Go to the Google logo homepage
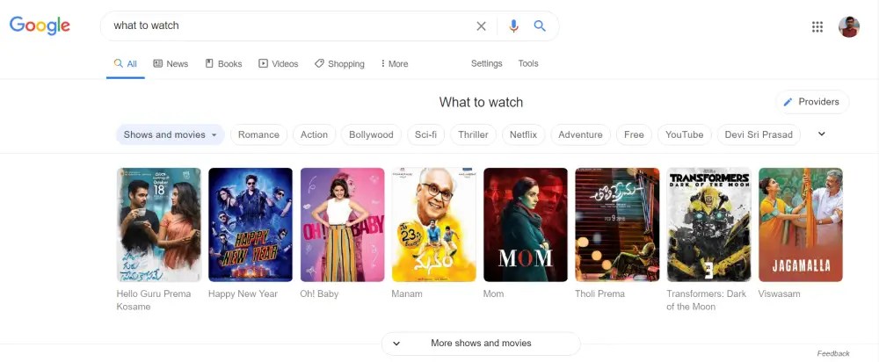 40,25
